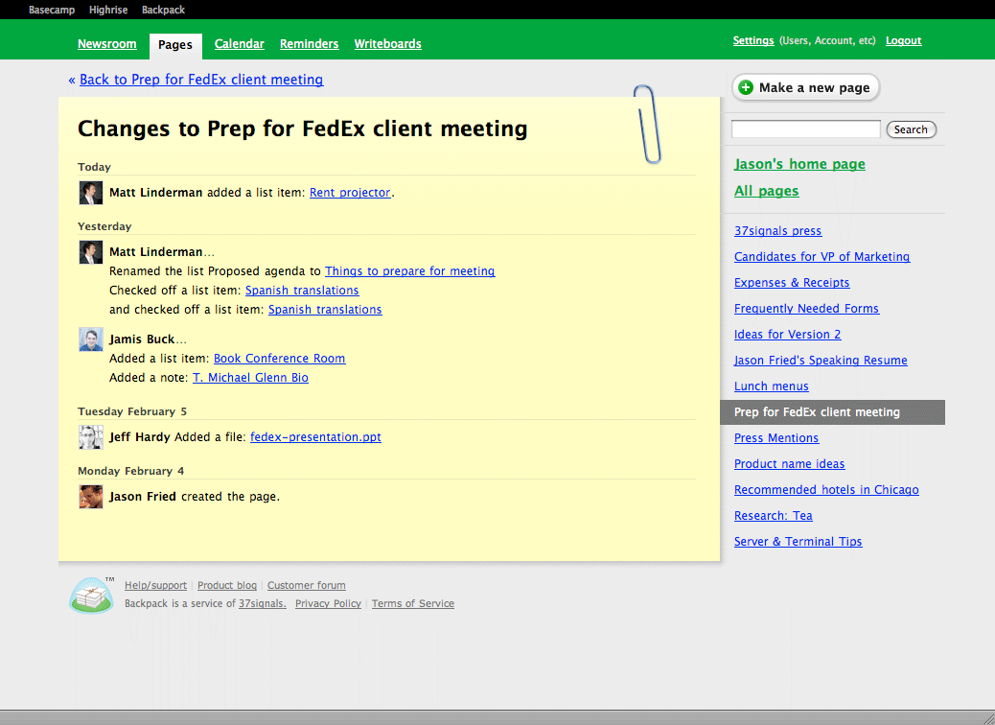Click the Make a new page button
995x725 pixels.
[x=806, y=87]
